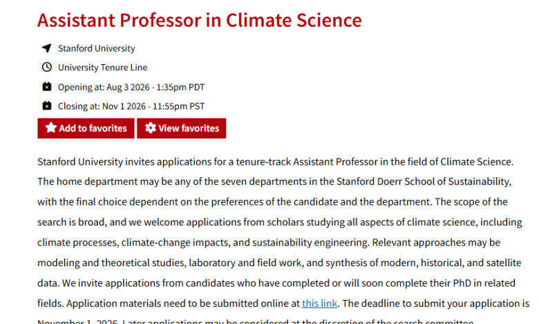Click the clock icon beside University Tenure Line

47,67
